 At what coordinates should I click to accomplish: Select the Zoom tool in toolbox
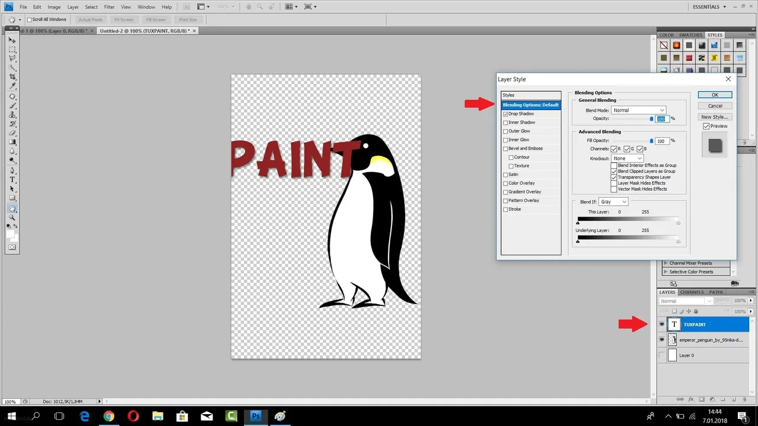(x=12, y=218)
